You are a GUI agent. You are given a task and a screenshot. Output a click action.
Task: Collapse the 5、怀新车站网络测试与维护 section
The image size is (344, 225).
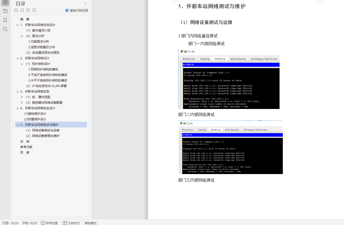point(17,125)
